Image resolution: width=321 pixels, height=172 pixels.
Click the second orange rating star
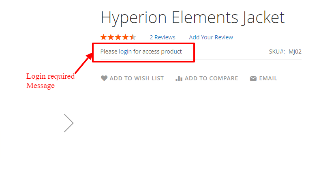(111, 37)
